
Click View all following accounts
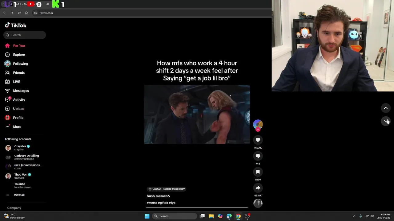(x=19, y=195)
